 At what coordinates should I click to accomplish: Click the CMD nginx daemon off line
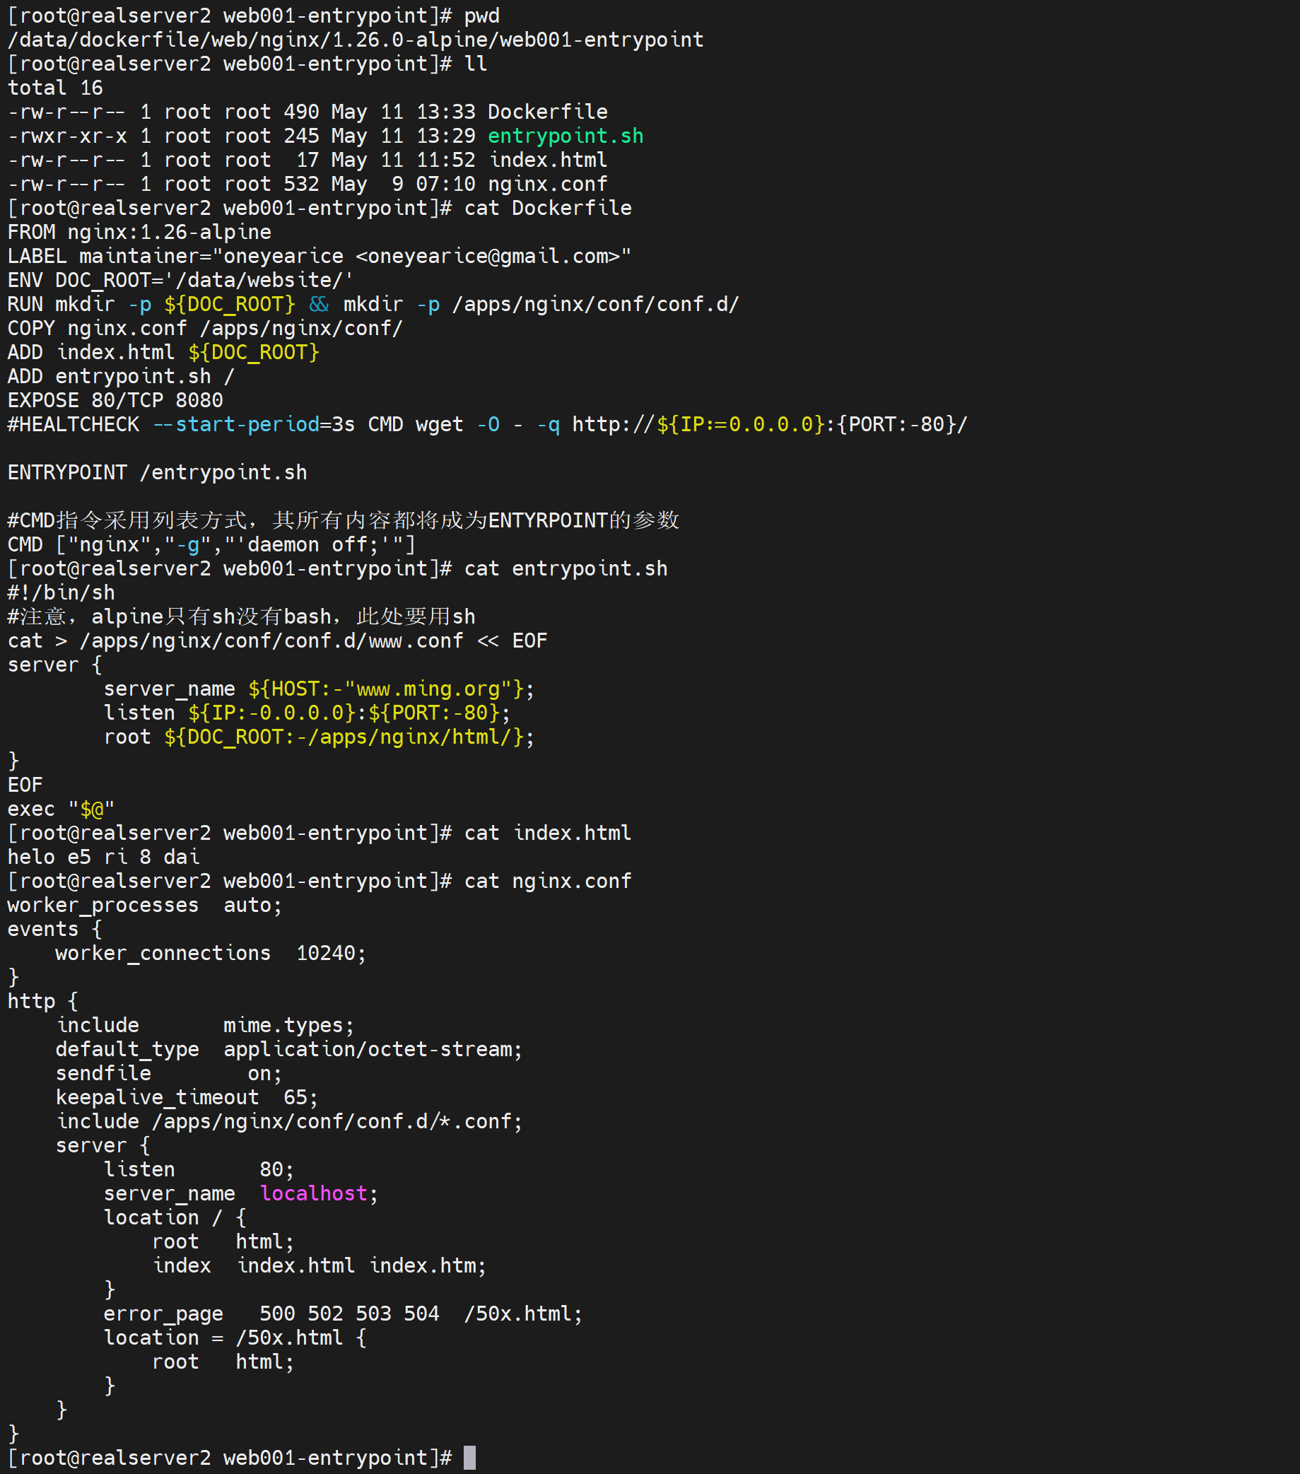(x=211, y=544)
